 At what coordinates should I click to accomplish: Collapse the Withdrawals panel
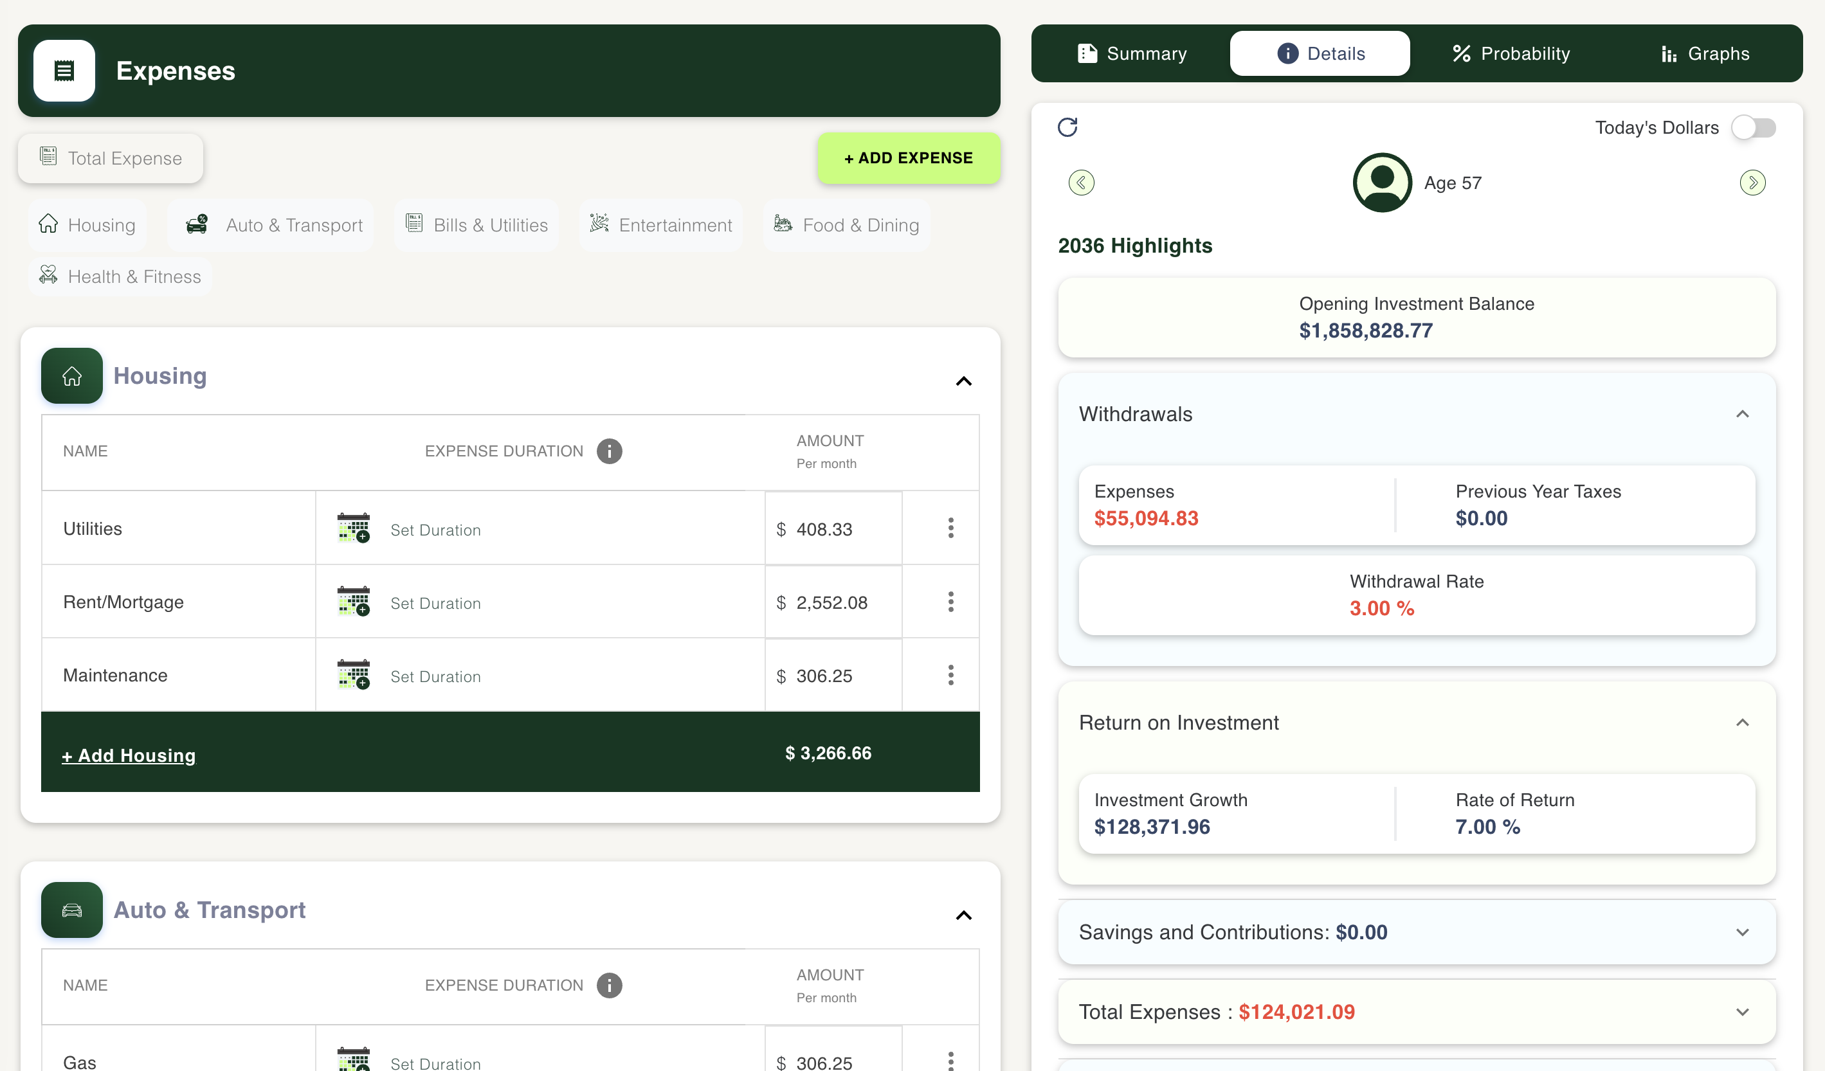[1741, 414]
